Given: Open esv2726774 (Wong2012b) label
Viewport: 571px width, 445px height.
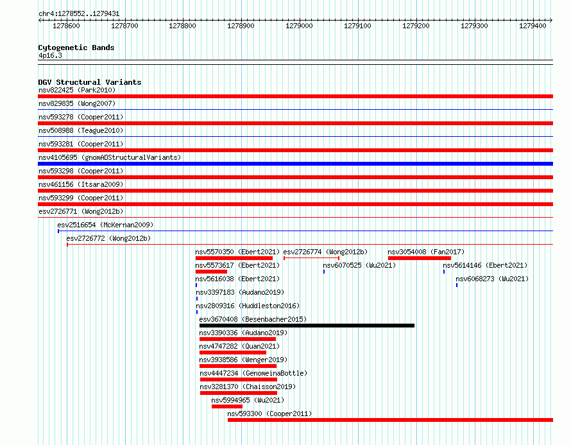Looking at the screenshot, I should 325,252.
